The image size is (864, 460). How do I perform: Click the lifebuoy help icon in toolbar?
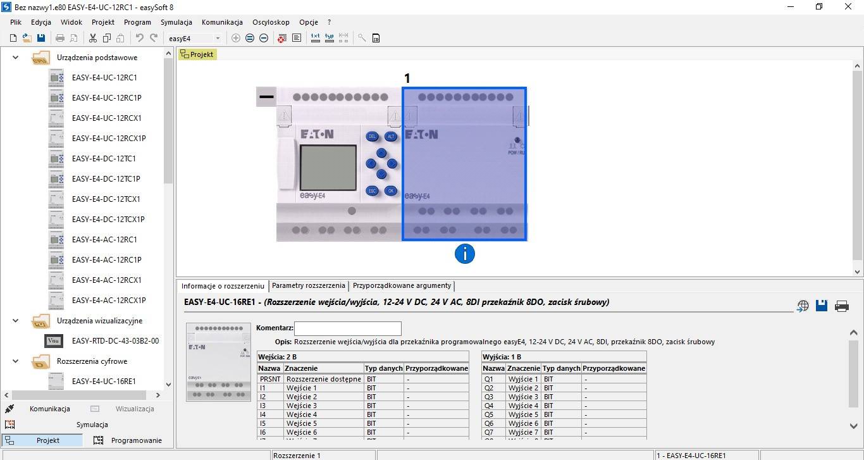coord(282,38)
